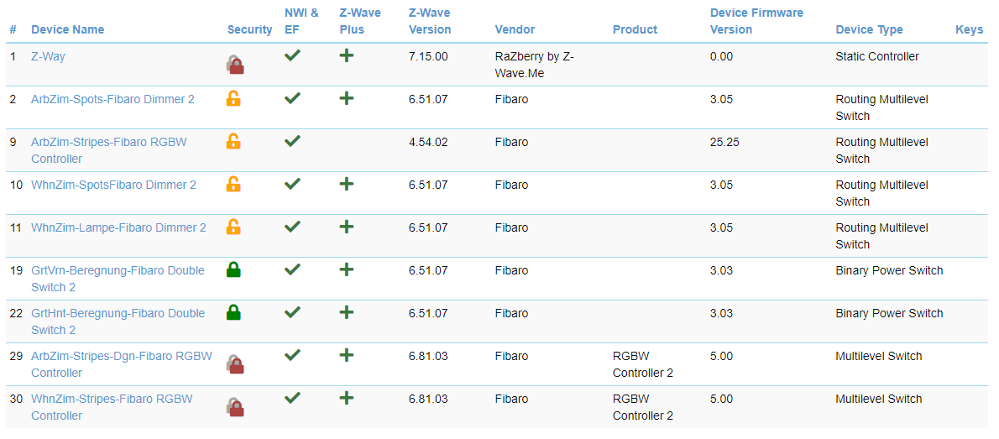Open WhnZim-SpotsFibaro Dimmer 2 link

(x=113, y=184)
